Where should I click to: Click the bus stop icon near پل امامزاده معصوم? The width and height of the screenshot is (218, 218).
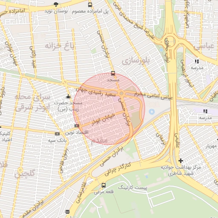tap(90, 5)
